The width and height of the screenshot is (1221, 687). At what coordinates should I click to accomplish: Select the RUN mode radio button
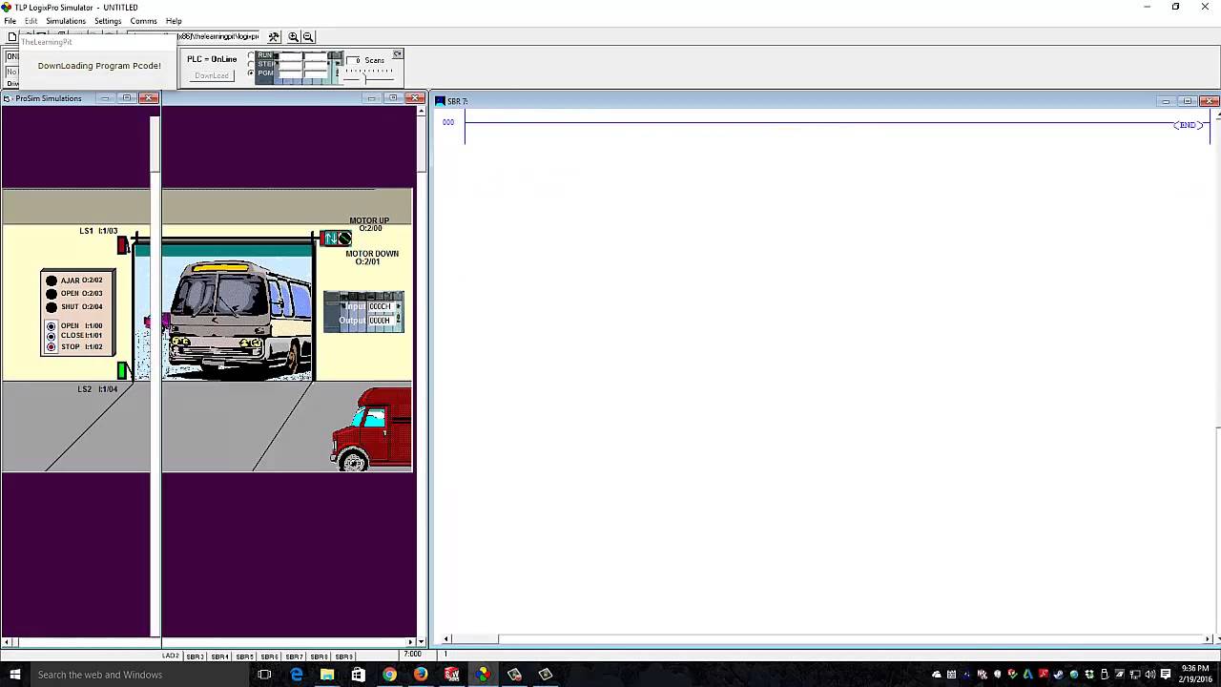tap(251, 55)
